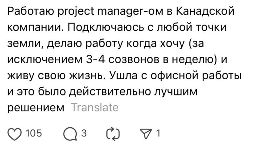Click the phrase "Ушла с офисной работы"
Image resolution: width=260 pixels, height=147 pixels.
(x=175, y=76)
